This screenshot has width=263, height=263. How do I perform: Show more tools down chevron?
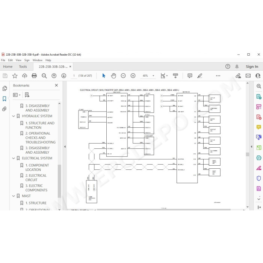pyautogui.click(x=258, y=199)
